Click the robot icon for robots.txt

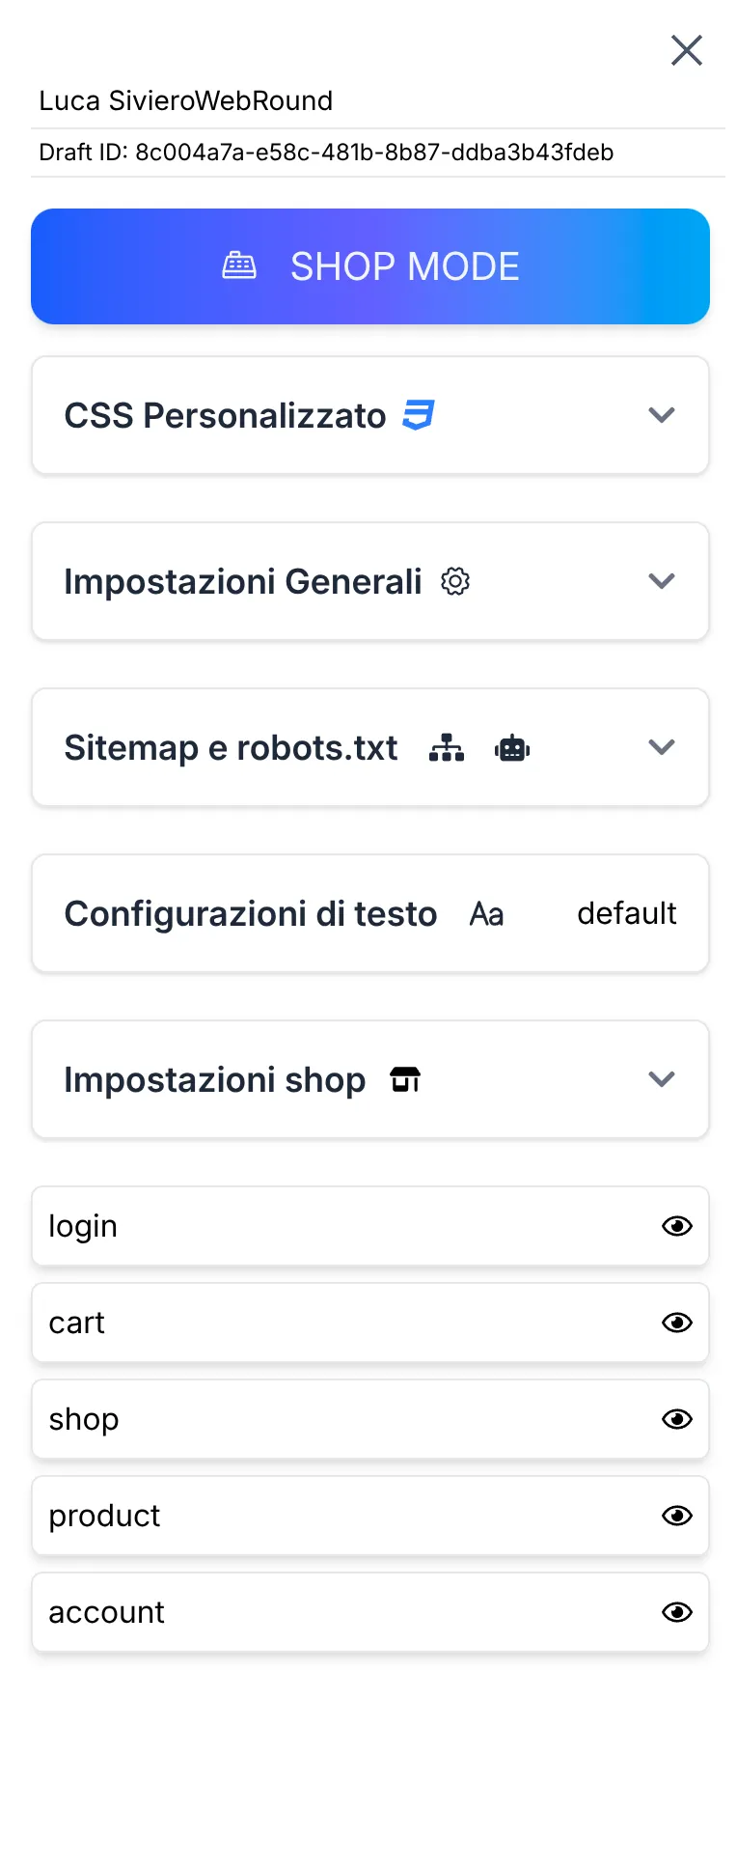[512, 748]
